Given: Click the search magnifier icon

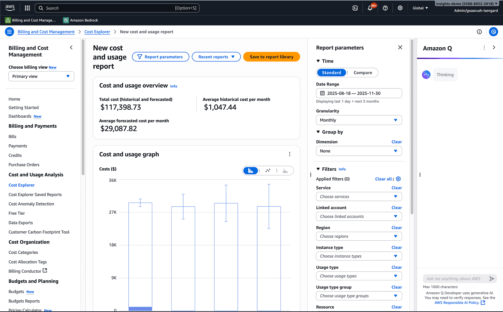Looking at the screenshot, I should click(41, 8).
